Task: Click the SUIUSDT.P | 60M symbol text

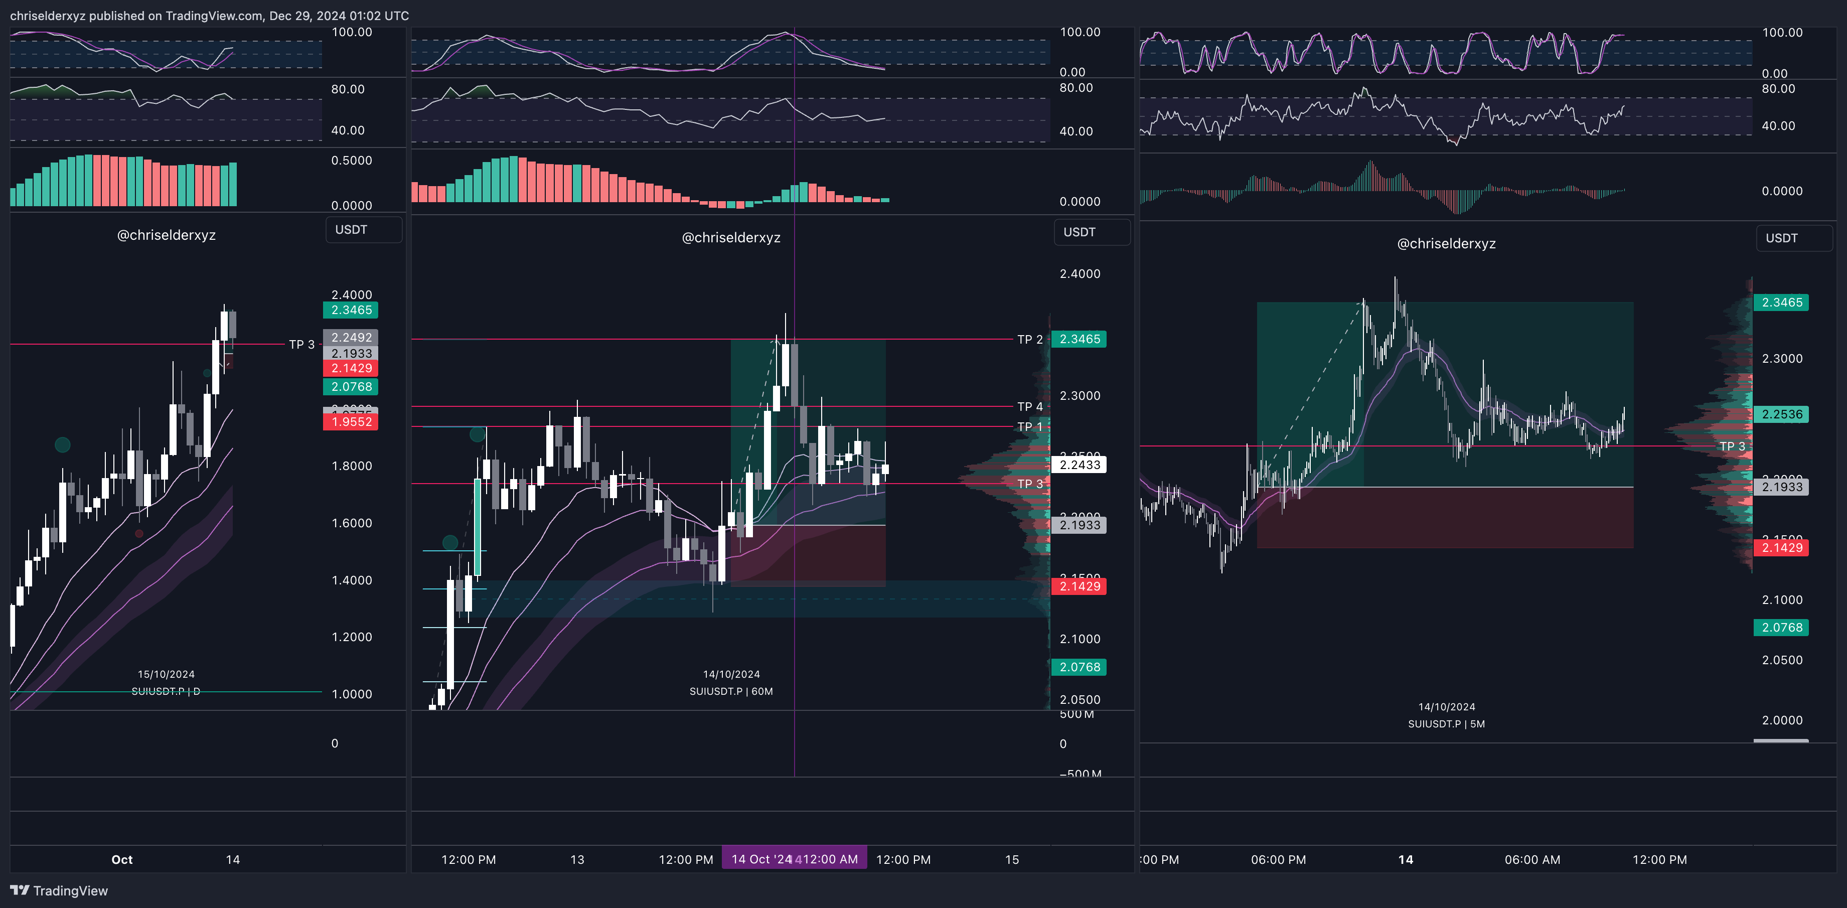Action: point(731,691)
